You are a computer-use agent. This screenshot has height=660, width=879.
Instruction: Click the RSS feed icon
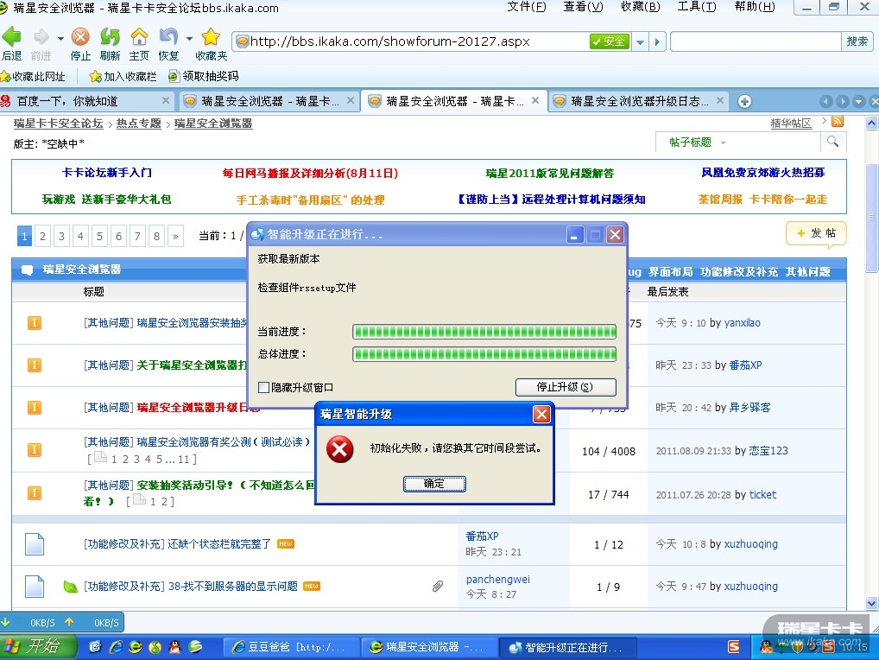click(x=838, y=121)
